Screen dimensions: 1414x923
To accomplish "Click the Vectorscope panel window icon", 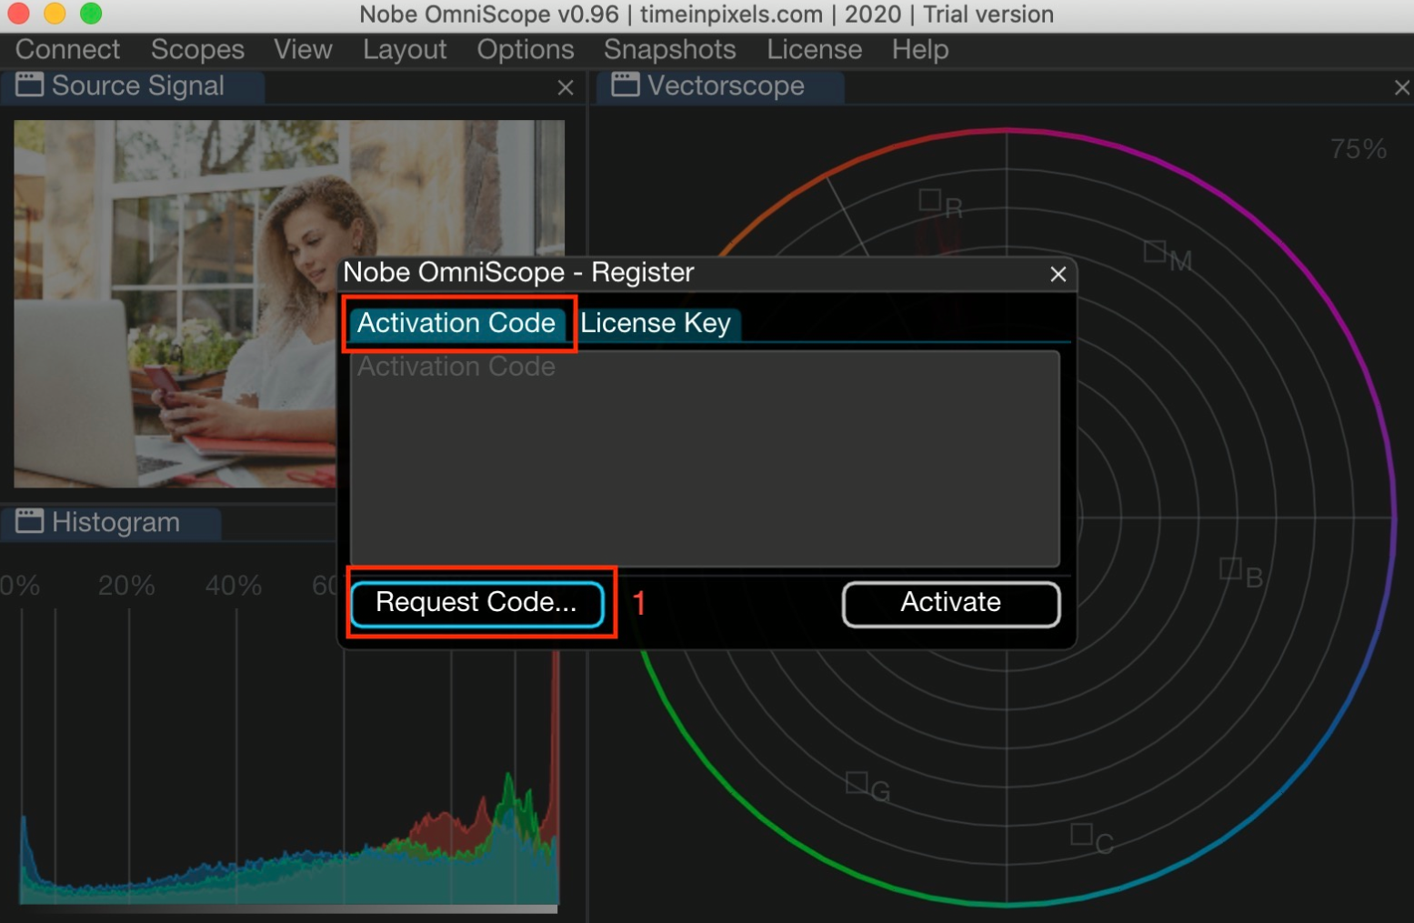I will [x=626, y=85].
